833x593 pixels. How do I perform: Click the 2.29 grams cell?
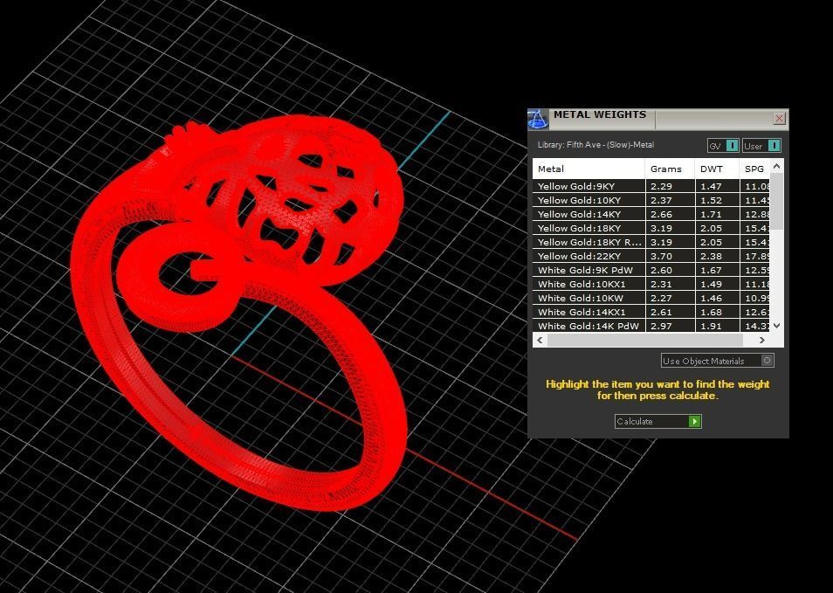tap(670, 186)
